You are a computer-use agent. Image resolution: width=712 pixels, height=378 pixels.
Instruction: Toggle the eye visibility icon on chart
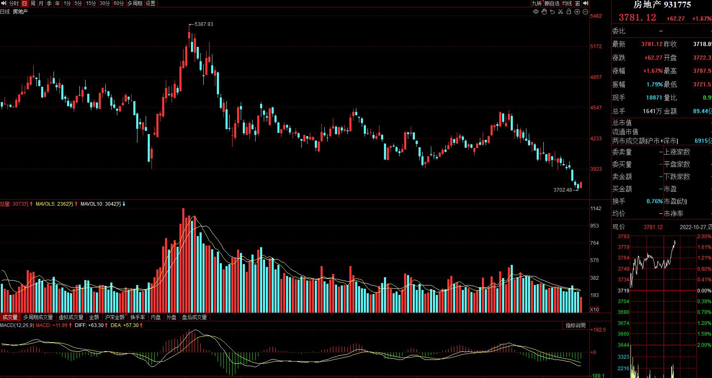pos(536,12)
